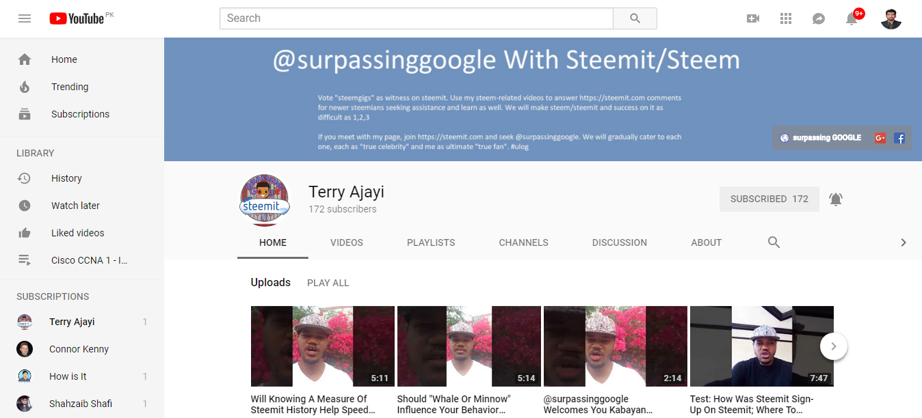Click the Home icon in sidebar
Image resolution: width=922 pixels, height=418 pixels.
pyautogui.click(x=25, y=59)
